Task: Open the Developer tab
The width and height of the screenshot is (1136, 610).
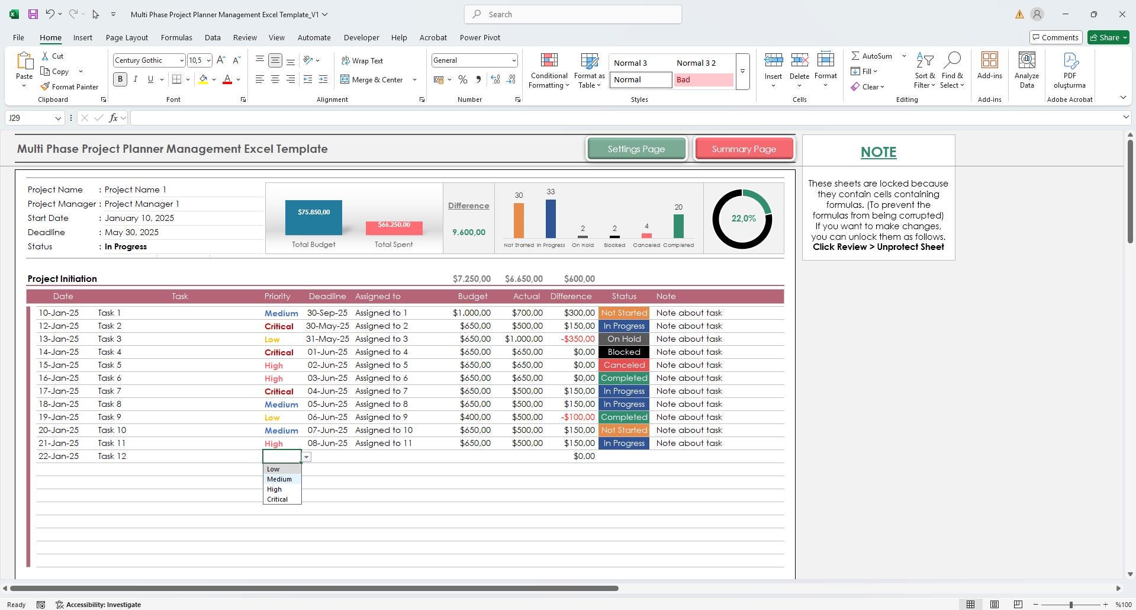Action: coord(361,37)
